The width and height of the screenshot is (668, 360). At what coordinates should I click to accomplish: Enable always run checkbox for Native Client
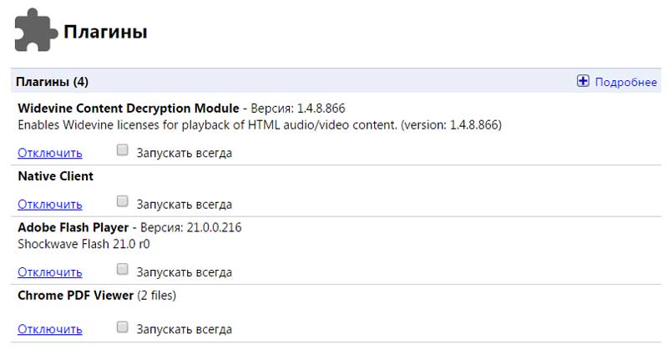(x=122, y=201)
